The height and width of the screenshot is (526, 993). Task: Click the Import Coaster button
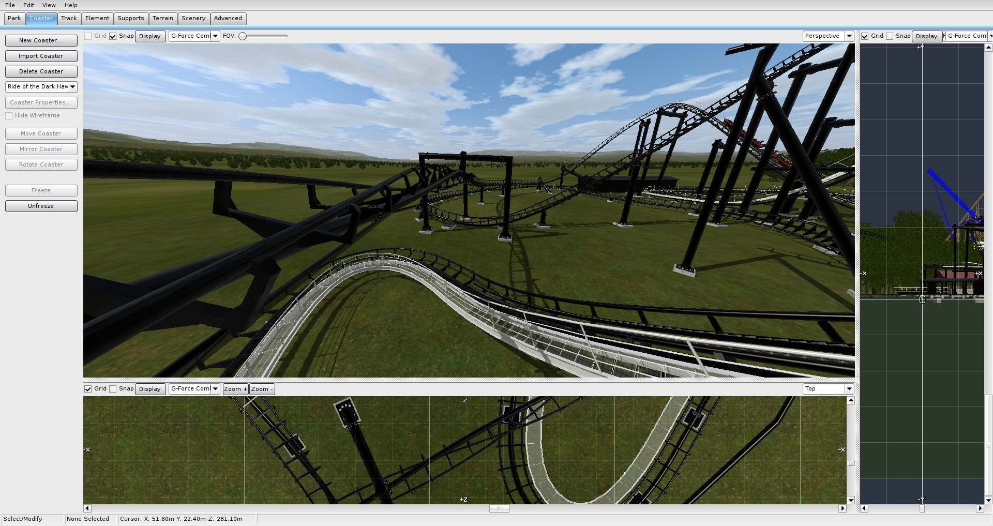41,56
